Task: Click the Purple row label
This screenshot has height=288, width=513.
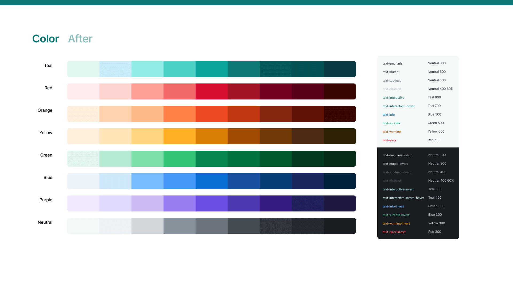Action: [x=46, y=200]
